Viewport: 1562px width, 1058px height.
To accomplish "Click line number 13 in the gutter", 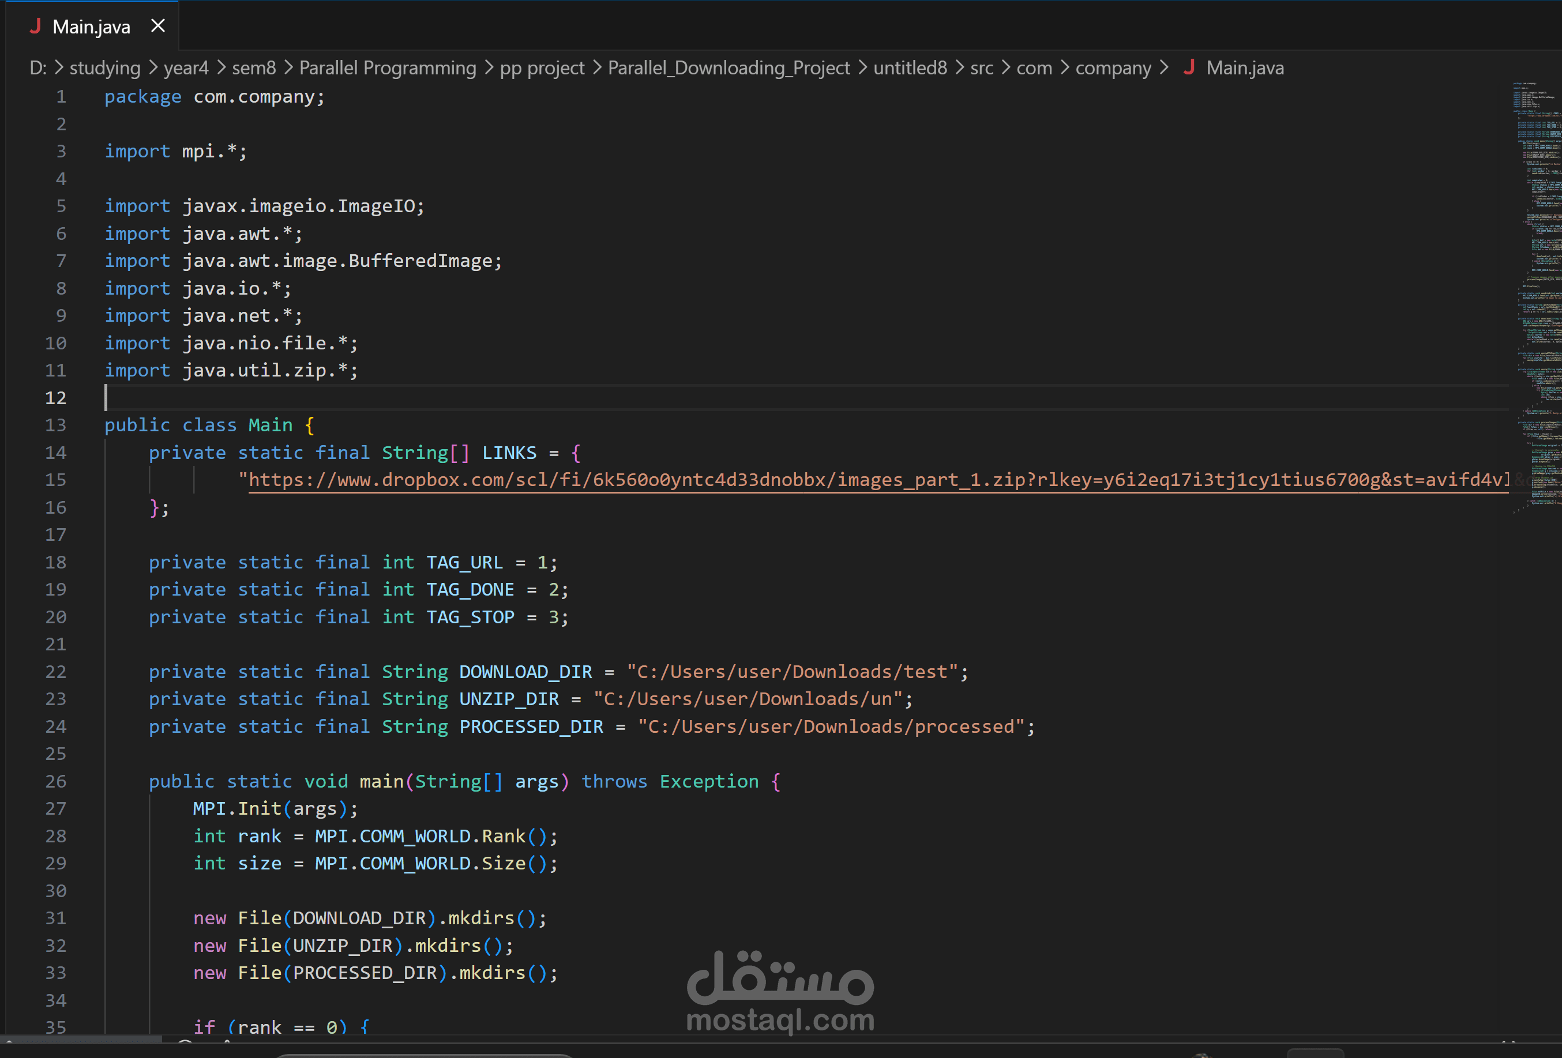I will coord(56,425).
